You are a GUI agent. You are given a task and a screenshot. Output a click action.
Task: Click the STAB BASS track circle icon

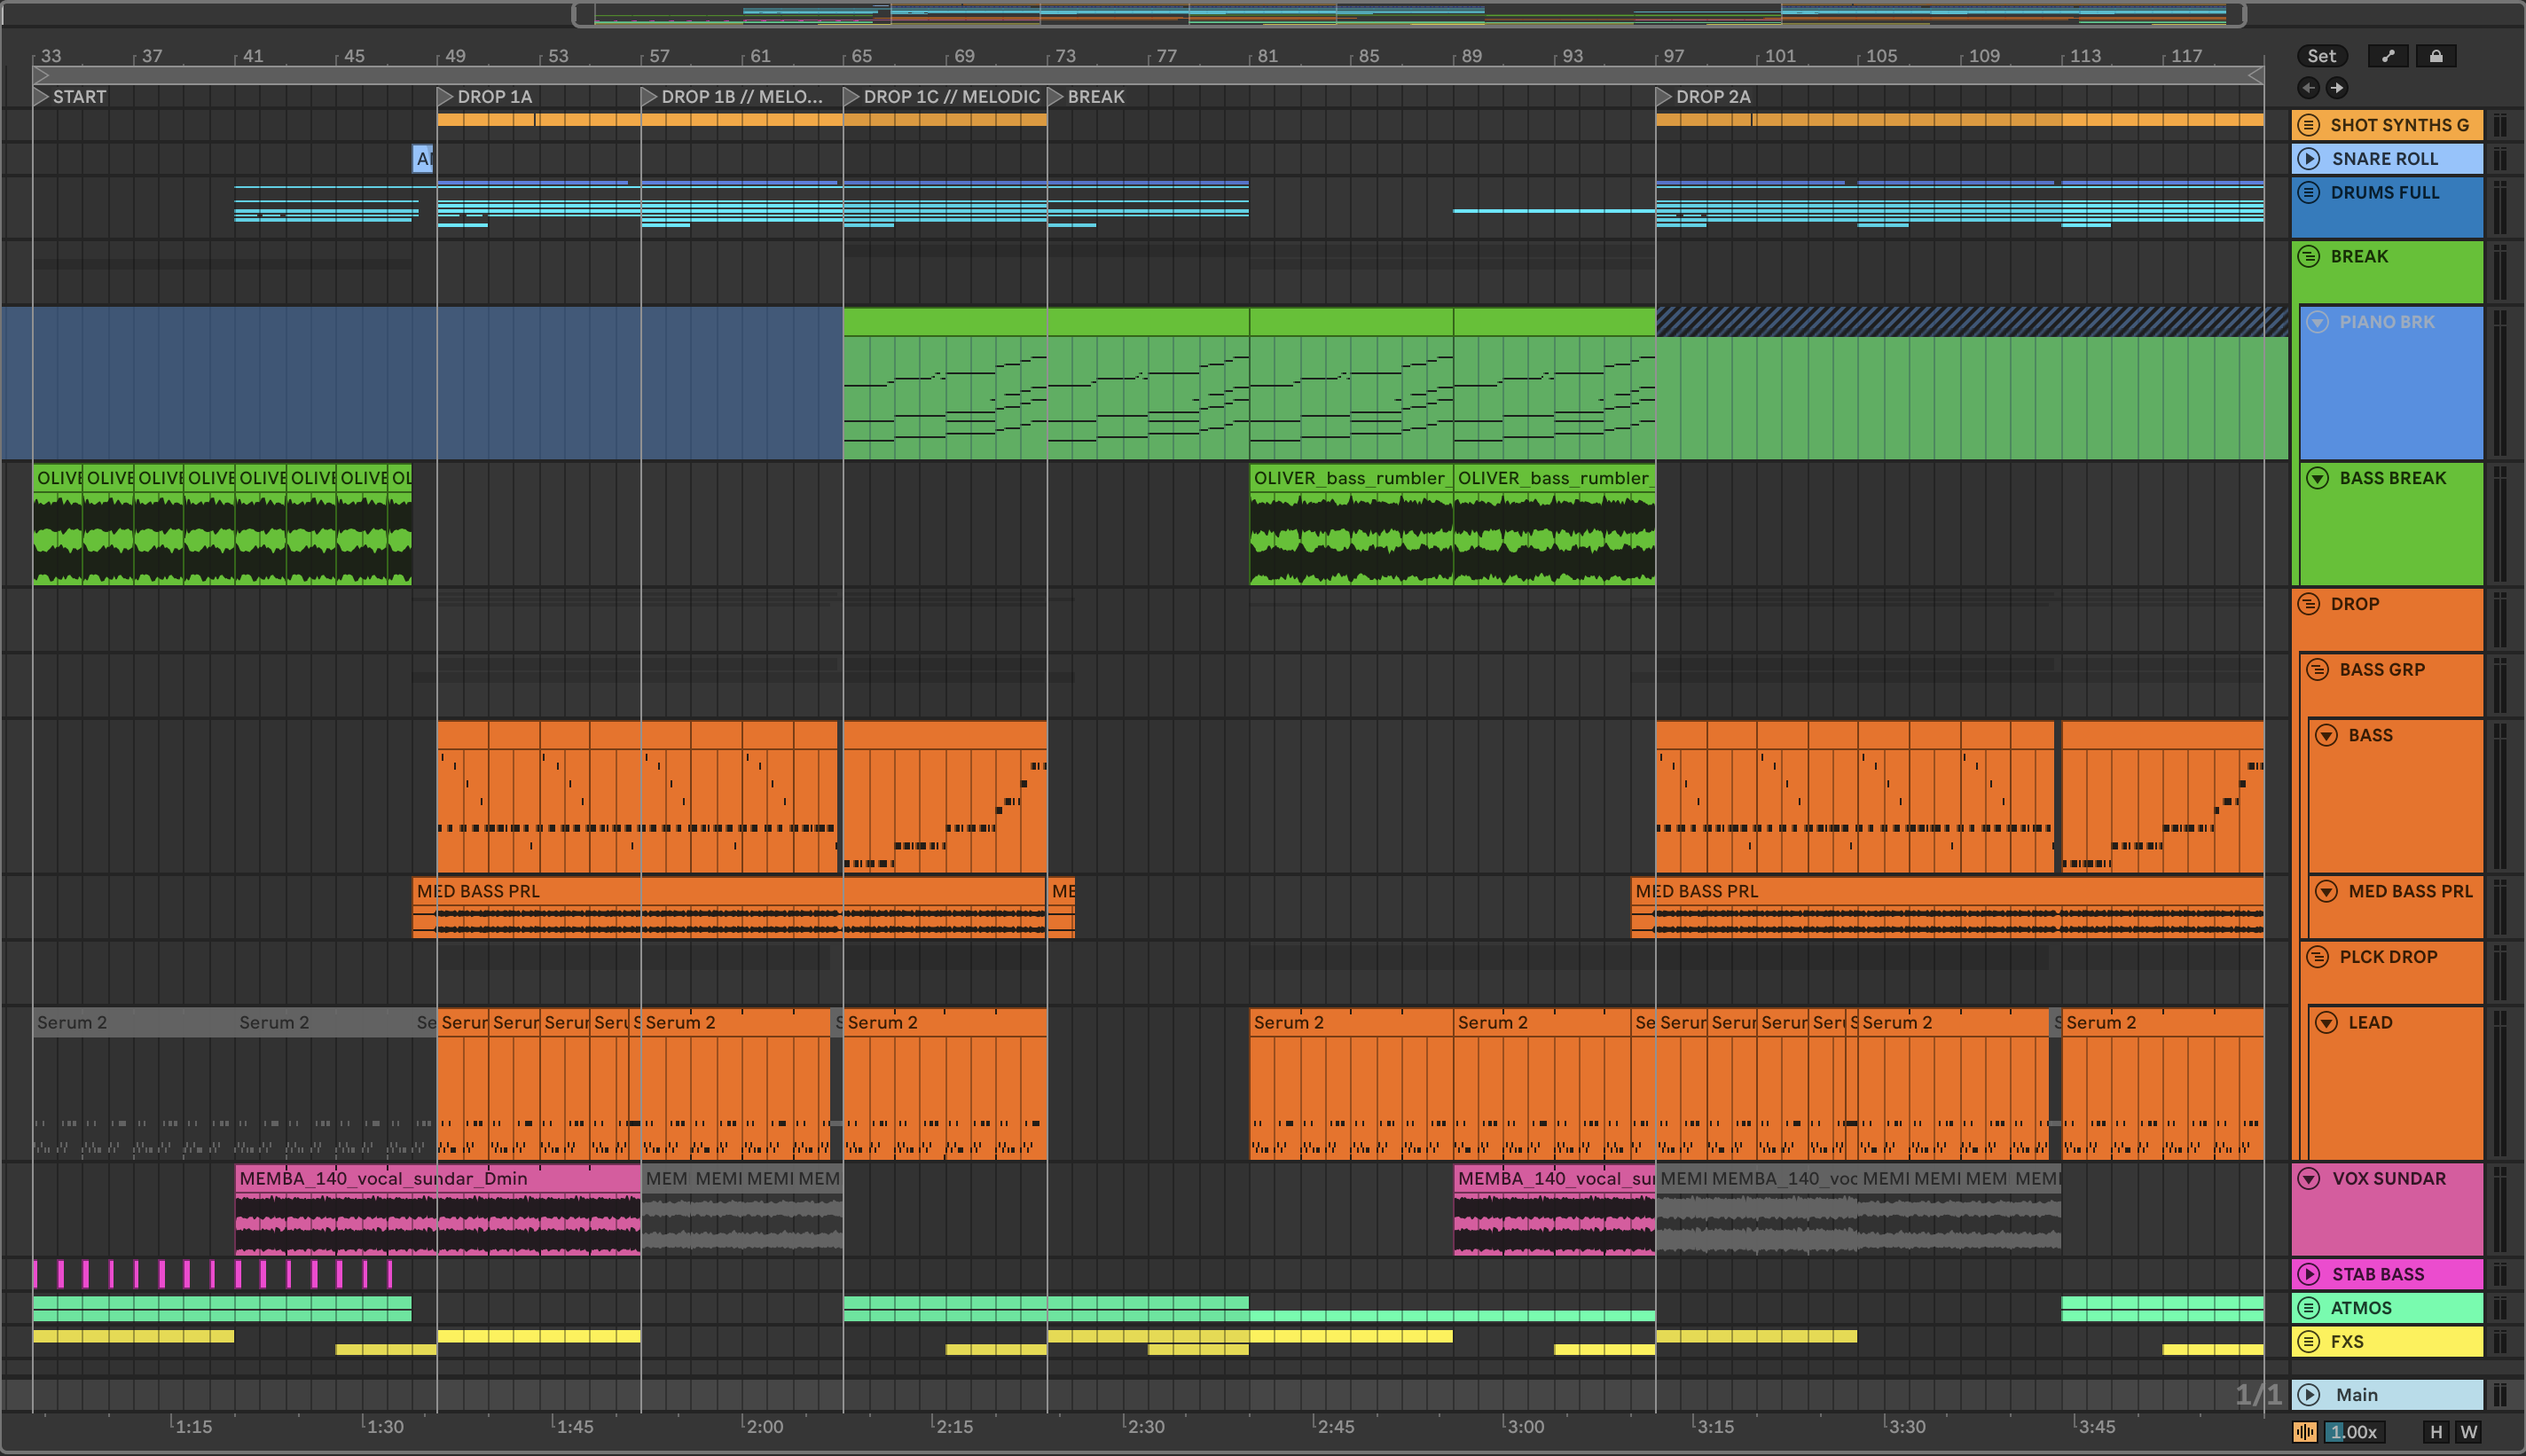[2309, 1274]
